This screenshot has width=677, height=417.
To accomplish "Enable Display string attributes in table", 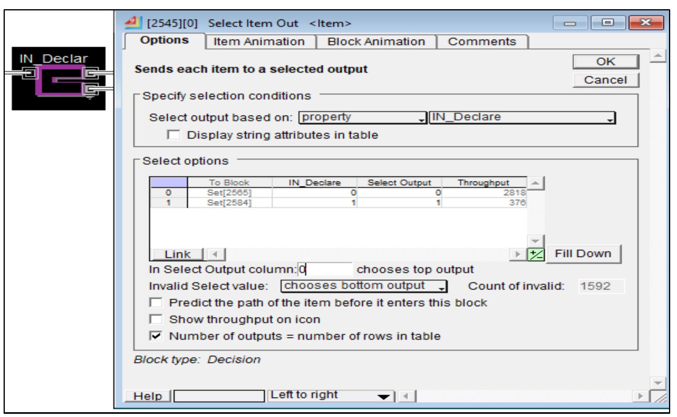I will pyautogui.click(x=174, y=135).
